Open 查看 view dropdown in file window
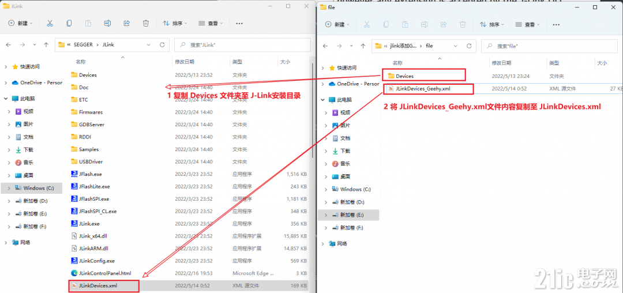Screen dimensions: 623x293 (x=528, y=24)
